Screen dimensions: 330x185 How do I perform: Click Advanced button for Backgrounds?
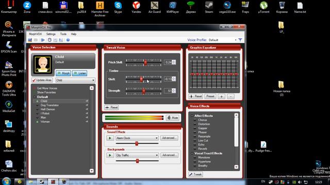pyautogui.click(x=169, y=155)
